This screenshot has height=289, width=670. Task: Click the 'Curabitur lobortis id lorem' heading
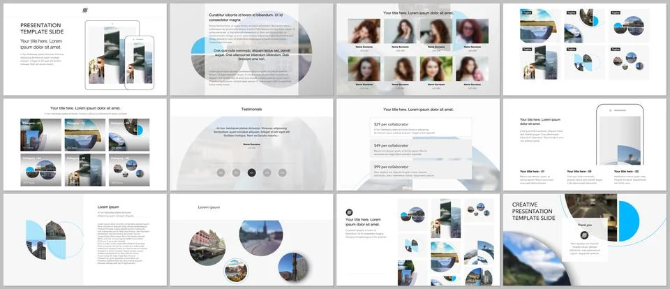click(x=246, y=17)
